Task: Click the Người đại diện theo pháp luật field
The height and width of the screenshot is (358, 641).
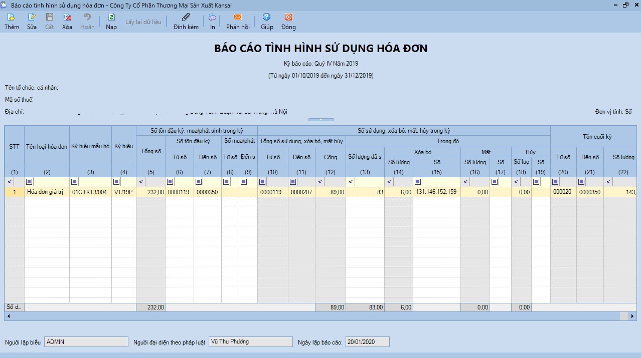Action: click(x=250, y=342)
